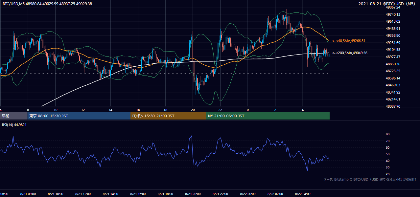Click hour label 10 on chart axis
The width and height of the screenshot is (420, 197).
pos(56,110)
